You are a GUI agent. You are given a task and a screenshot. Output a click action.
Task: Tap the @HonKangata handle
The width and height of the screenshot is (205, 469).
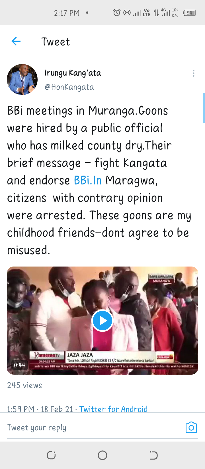(x=69, y=87)
